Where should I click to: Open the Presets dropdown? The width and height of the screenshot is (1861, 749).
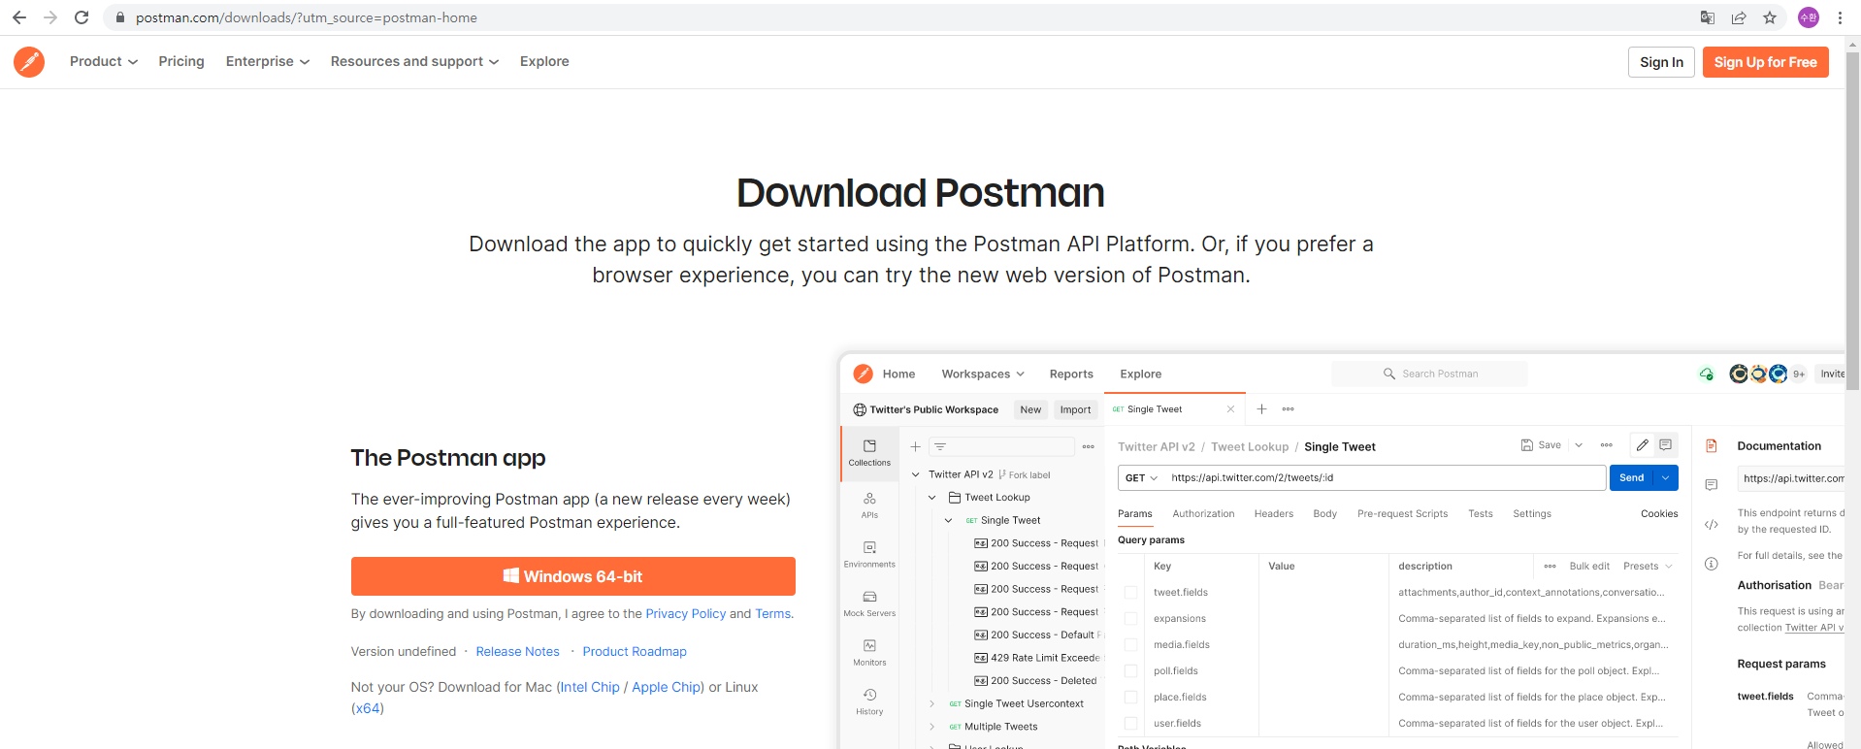tap(1648, 566)
